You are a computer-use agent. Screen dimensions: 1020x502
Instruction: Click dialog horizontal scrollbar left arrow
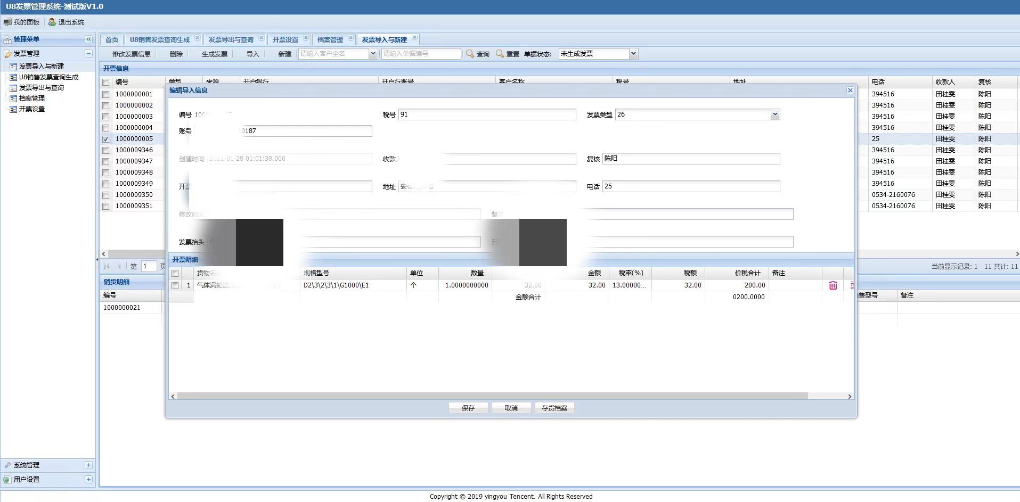173,397
